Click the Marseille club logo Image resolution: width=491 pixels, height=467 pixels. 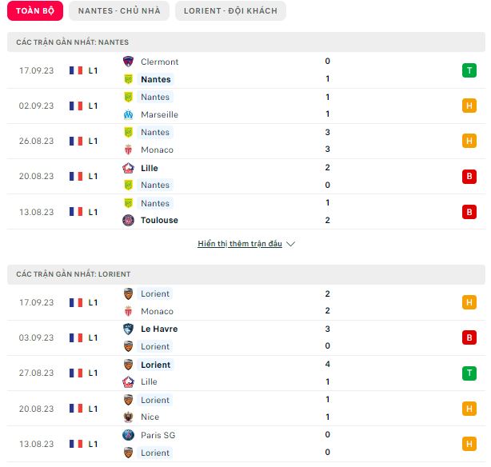128,114
